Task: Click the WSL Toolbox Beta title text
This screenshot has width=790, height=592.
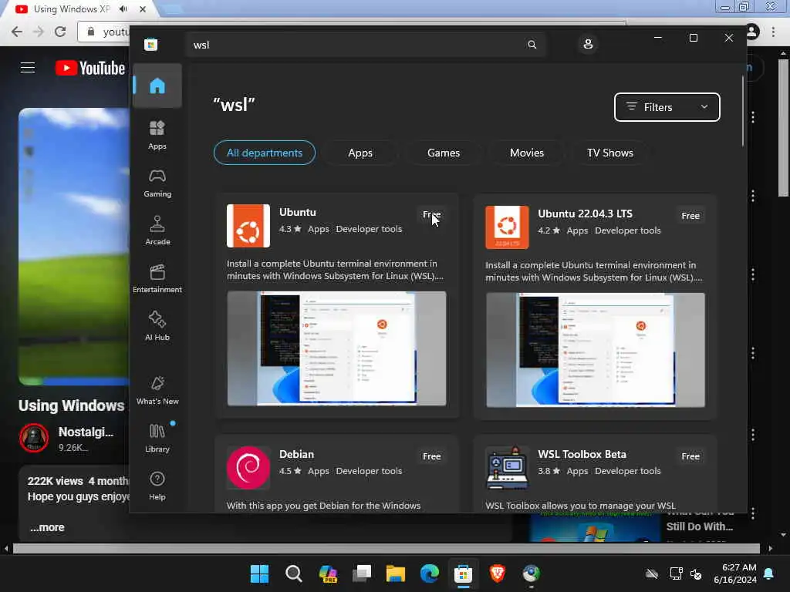Action: pos(582,454)
